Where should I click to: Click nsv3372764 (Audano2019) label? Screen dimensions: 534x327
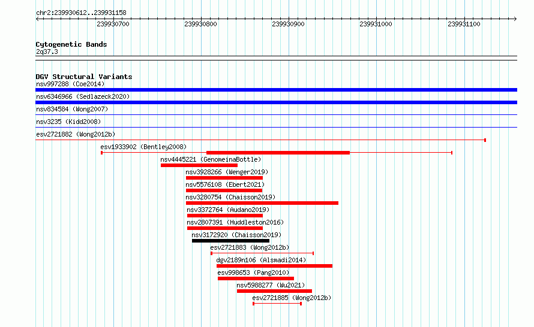pyautogui.click(x=228, y=210)
